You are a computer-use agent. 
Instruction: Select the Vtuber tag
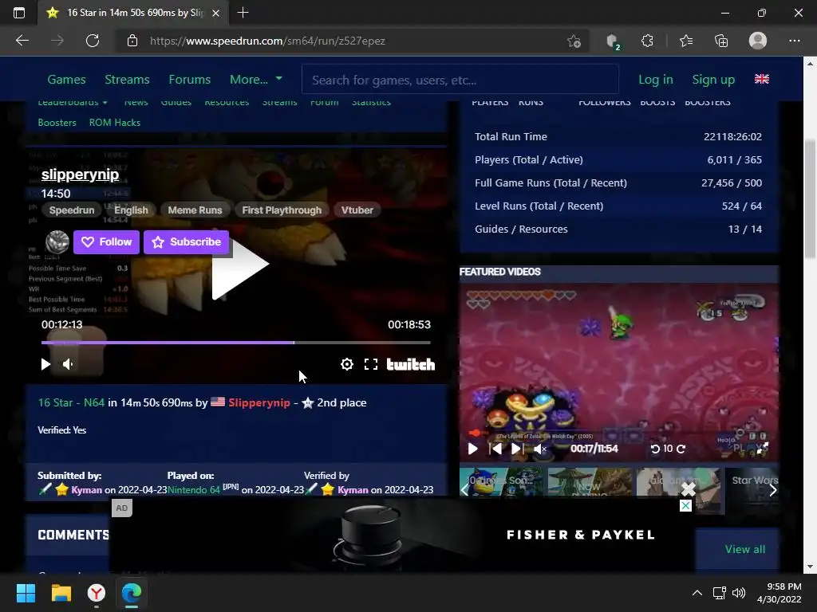pos(357,210)
